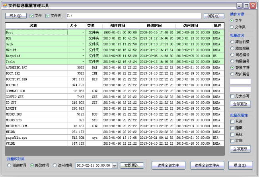Select the Recycled folder row
Viewport: 259px width, 177px height.
click(x=115, y=56)
